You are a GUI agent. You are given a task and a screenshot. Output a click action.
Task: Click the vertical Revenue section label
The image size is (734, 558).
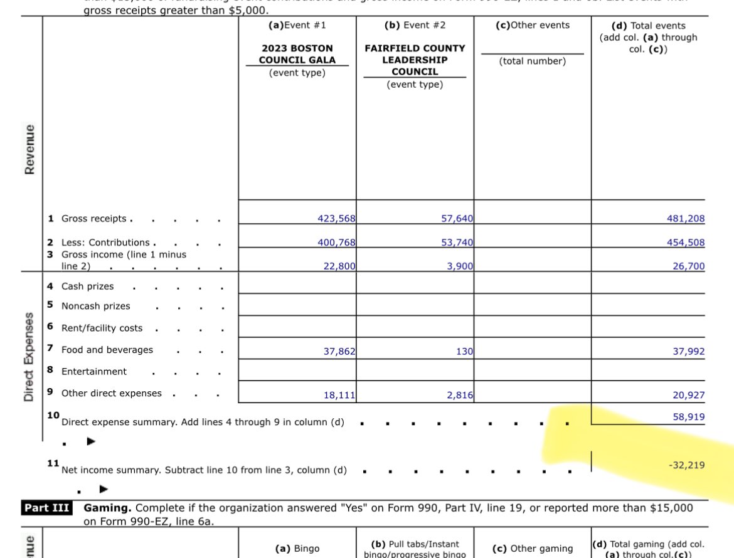29,150
